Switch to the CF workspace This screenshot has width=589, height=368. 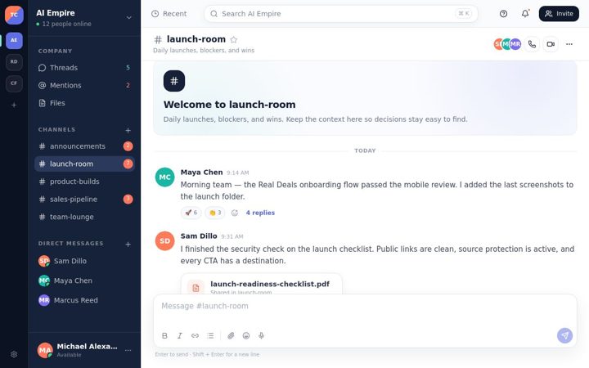point(14,83)
